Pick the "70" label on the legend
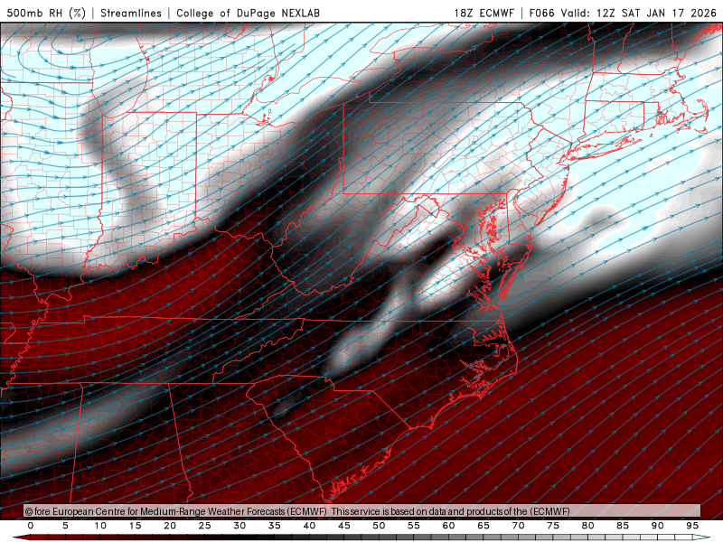 (518, 526)
